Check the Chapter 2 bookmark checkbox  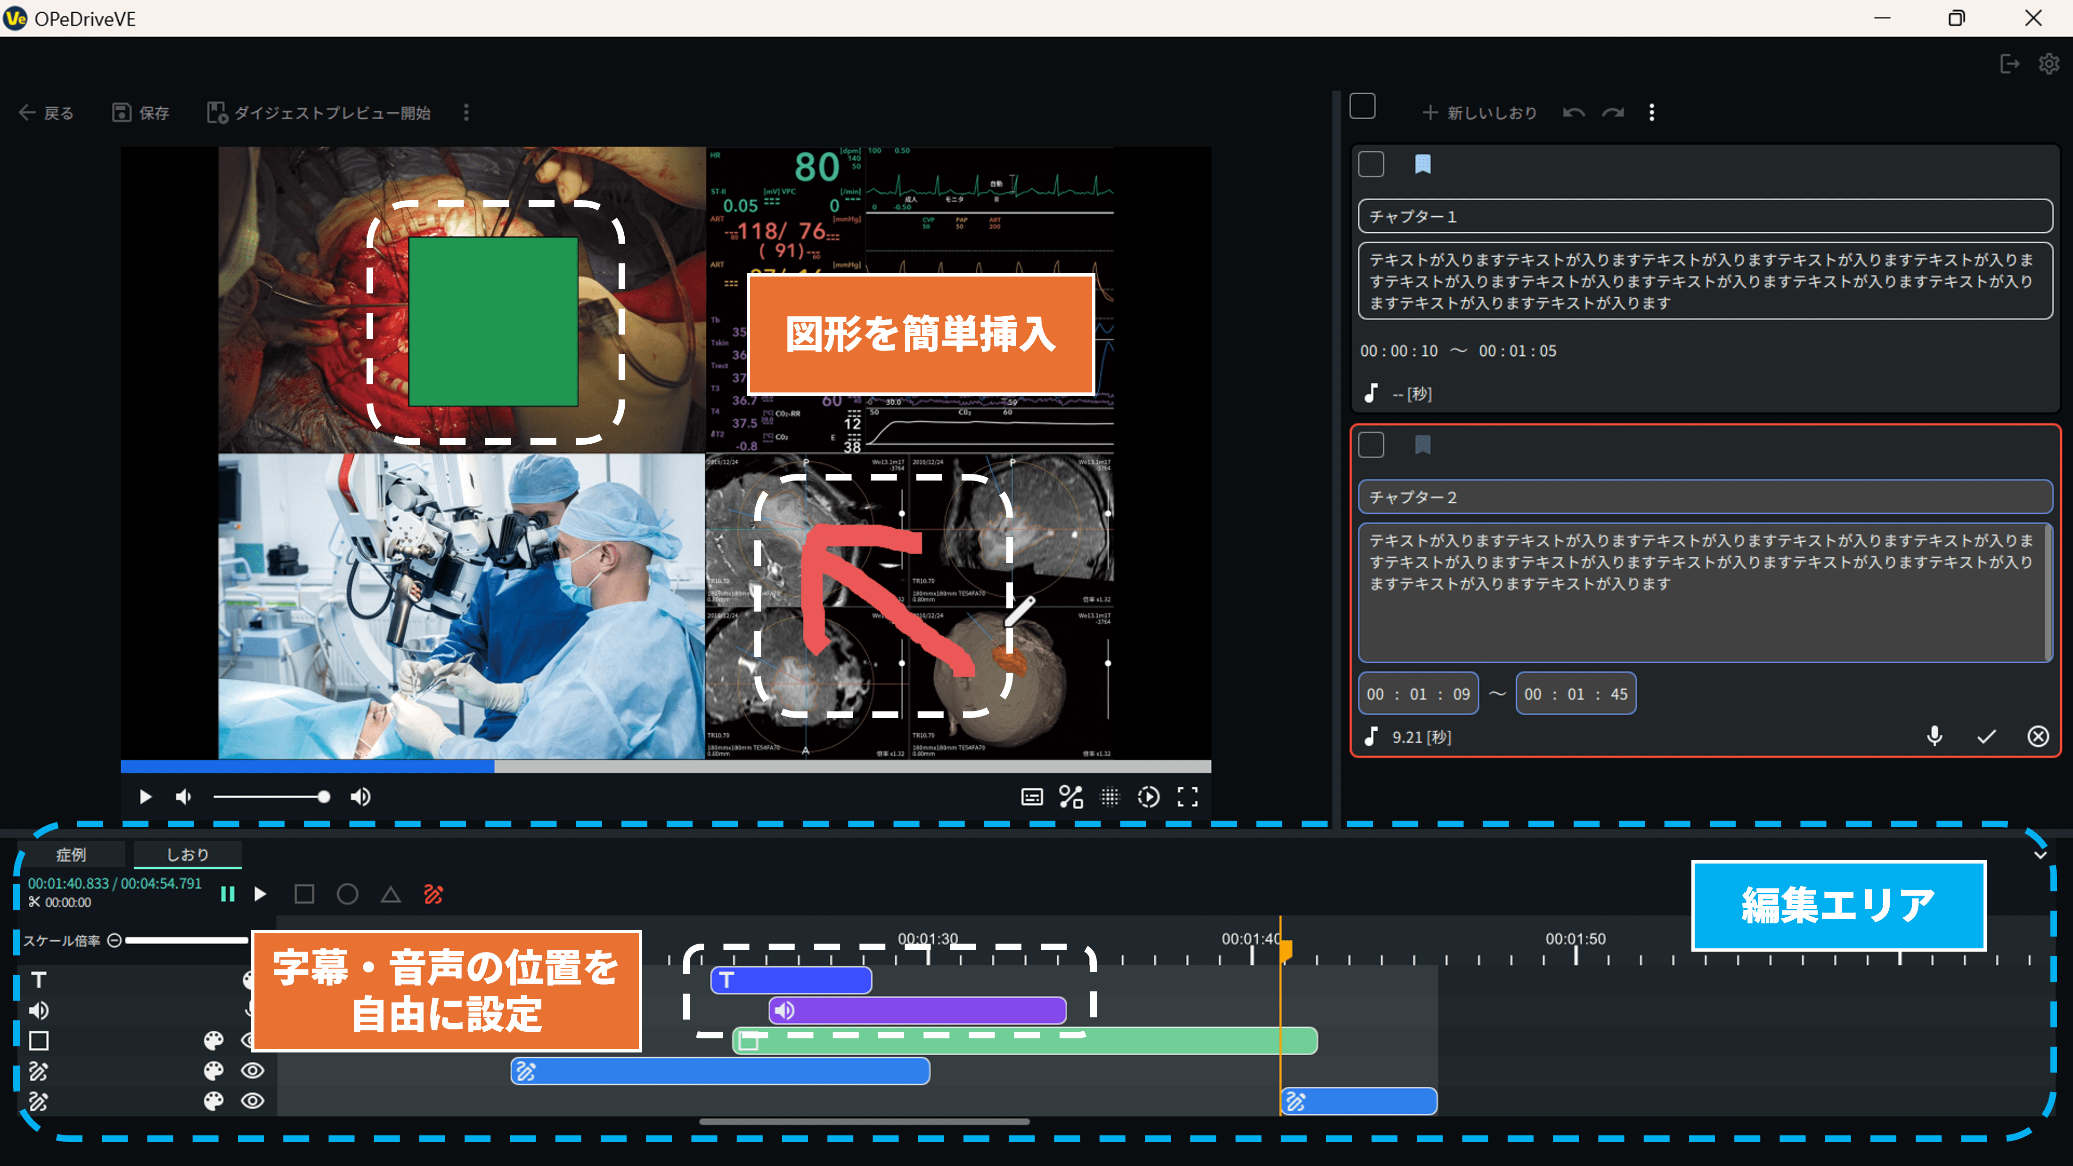pos(1371,445)
